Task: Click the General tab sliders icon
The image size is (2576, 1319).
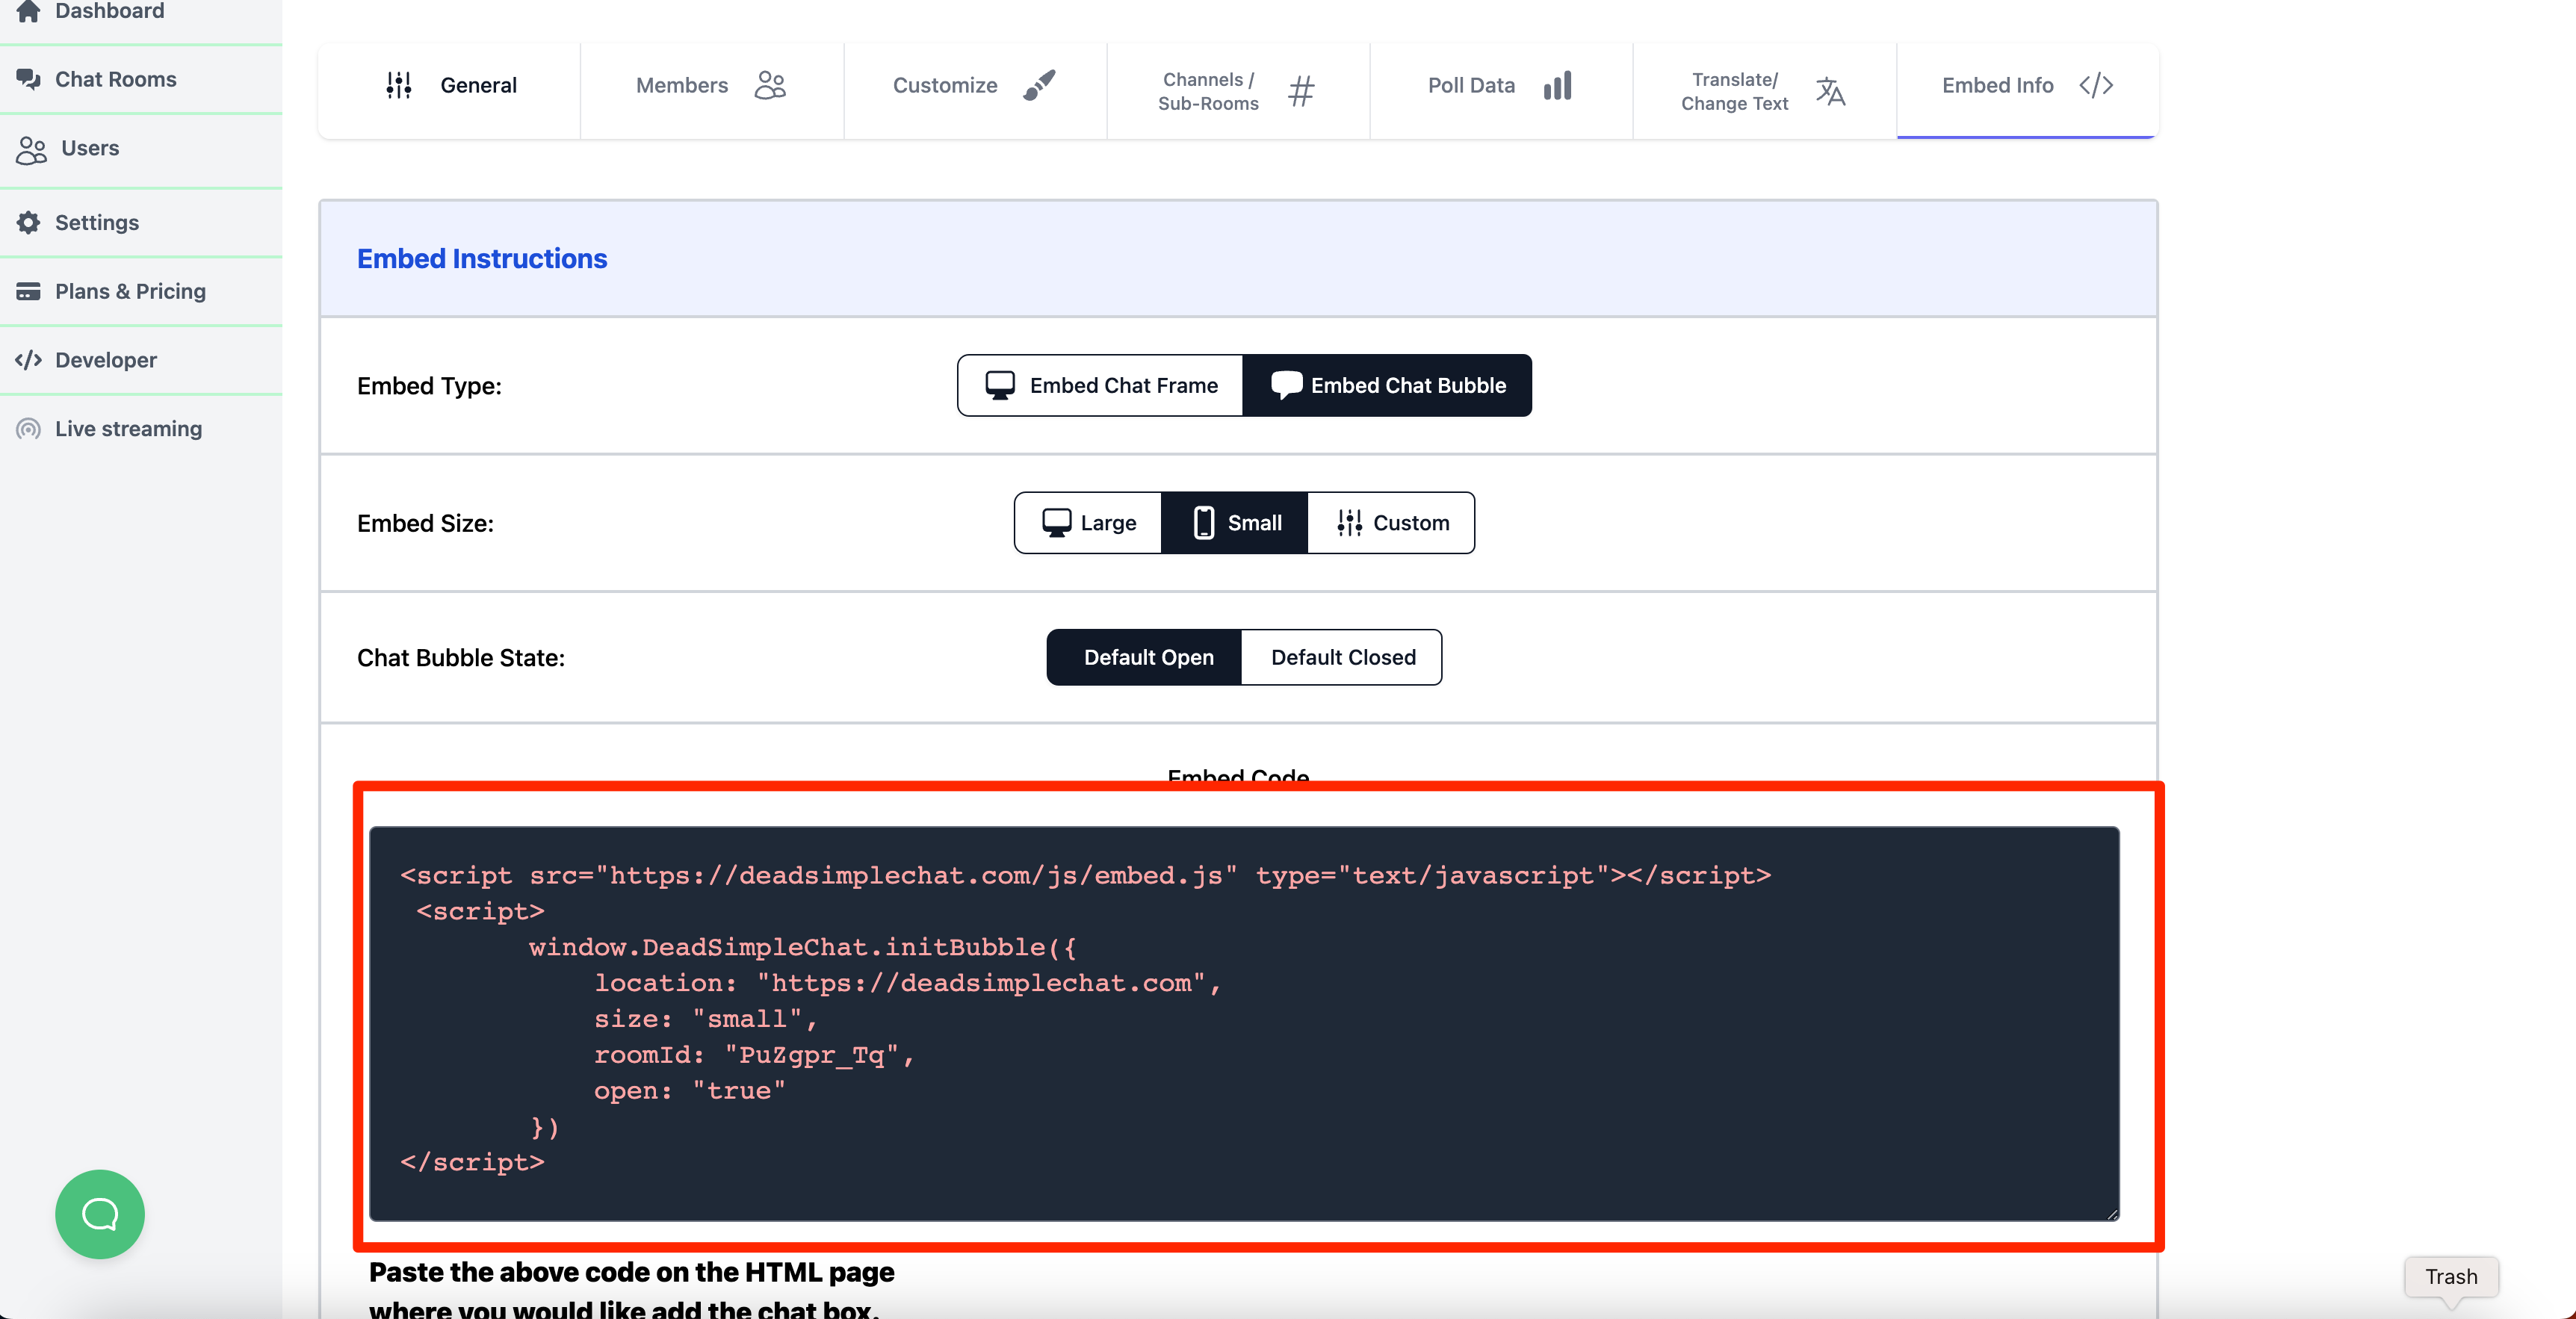Action: [x=399, y=86]
